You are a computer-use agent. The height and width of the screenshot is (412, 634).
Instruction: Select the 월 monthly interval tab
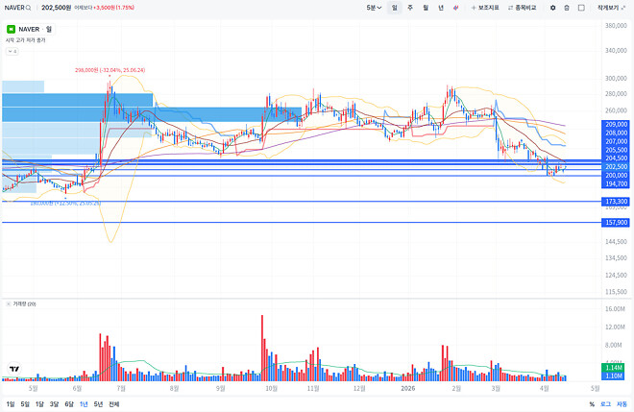(426, 8)
